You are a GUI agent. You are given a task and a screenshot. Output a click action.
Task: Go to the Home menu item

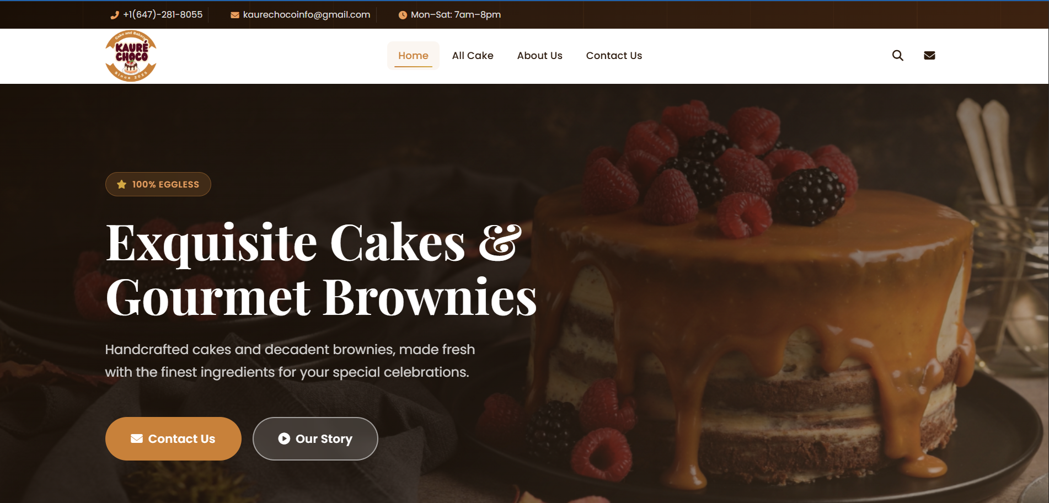pyautogui.click(x=413, y=55)
